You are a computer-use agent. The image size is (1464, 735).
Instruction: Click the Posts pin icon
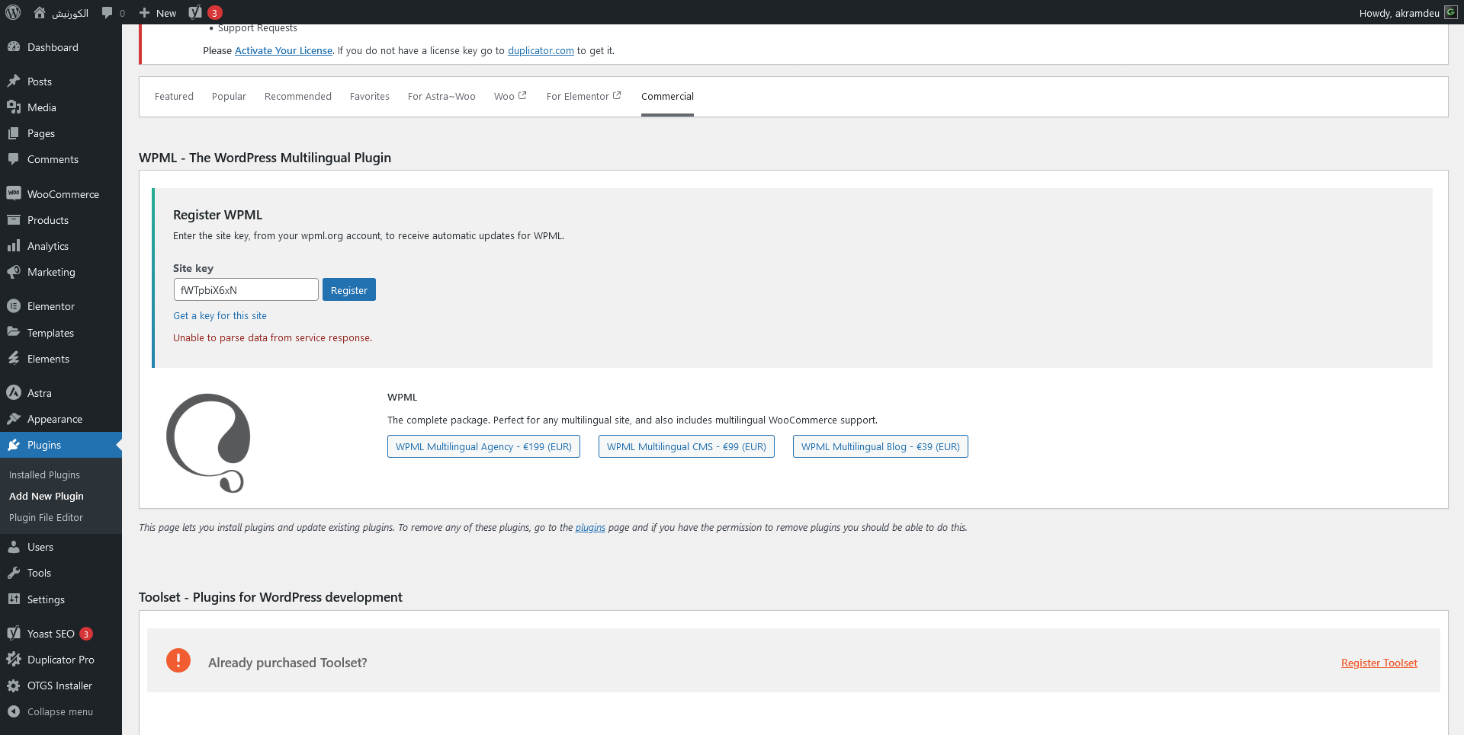tap(14, 81)
